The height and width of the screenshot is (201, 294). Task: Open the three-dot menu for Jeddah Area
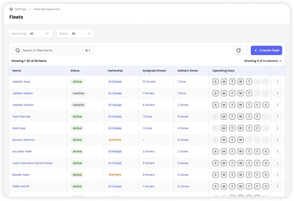pos(278,82)
